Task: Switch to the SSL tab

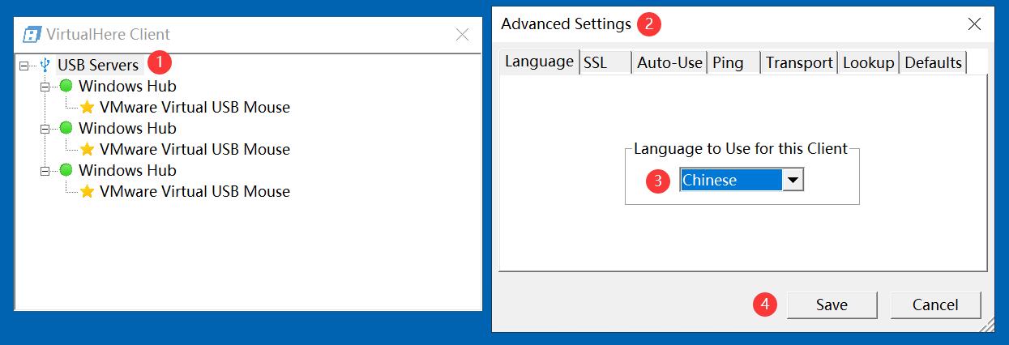Action: point(605,62)
